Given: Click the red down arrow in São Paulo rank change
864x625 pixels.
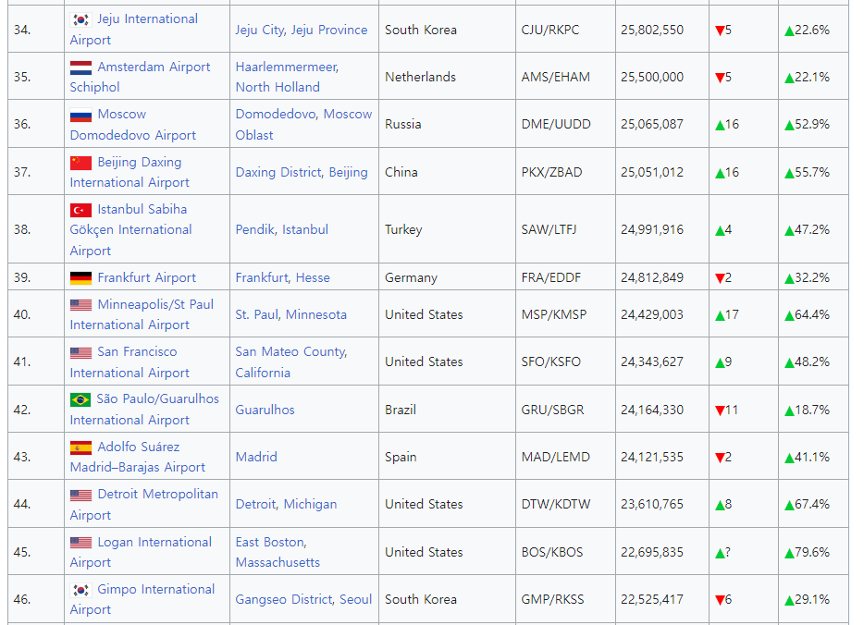Looking at the screenshot, I should coord(719,411).
